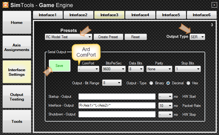Screen dimensions: 219x135
Task: Expand the Output - Bit Range dropdown
Action: click(x=112, y=83)
